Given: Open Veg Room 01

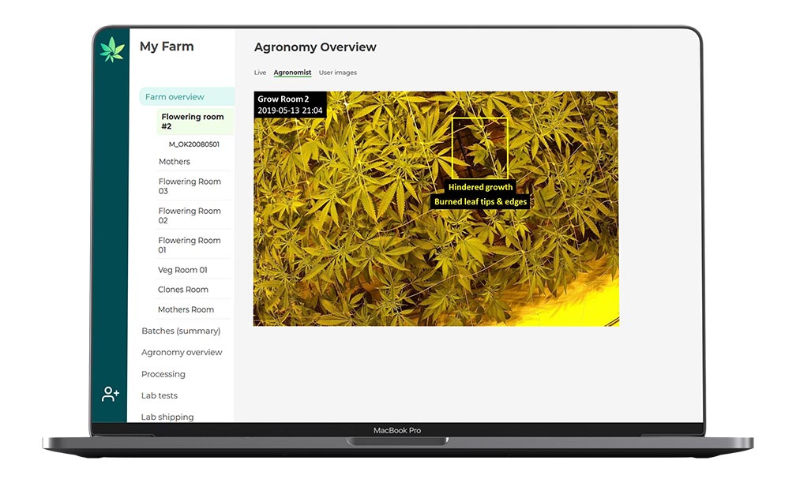Looking at the screenshot, I should point(182,270).
